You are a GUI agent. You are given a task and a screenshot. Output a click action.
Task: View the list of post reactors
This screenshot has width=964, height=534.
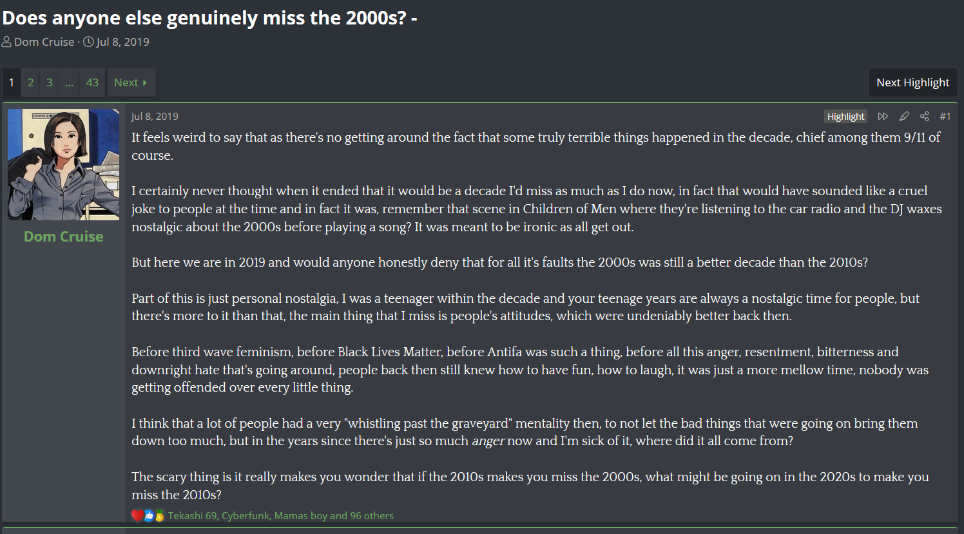(x=280, y=515)
